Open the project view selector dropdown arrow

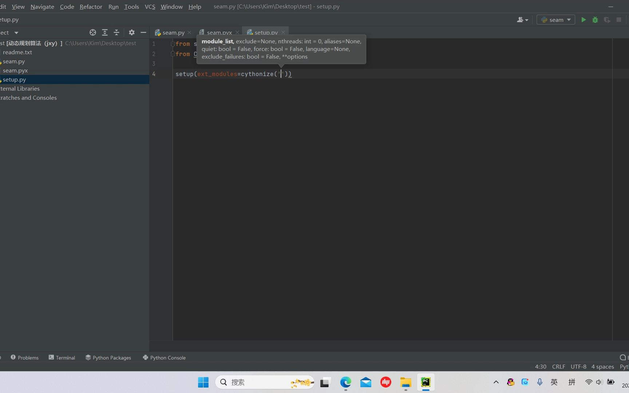pyautogui.click(x=16, y=33)
